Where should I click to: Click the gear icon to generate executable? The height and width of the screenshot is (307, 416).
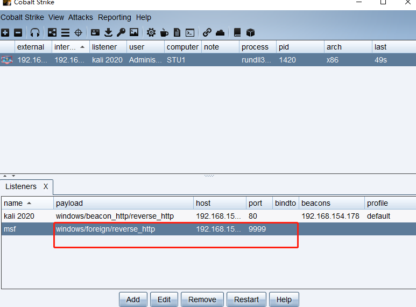[151, 33]
